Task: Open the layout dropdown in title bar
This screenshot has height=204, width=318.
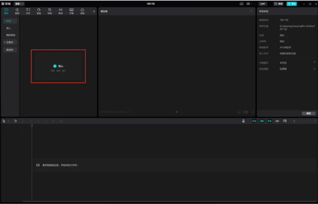Action: (x=250, y=3)
